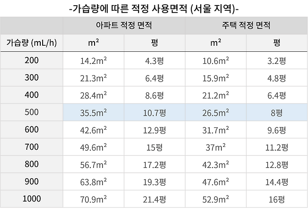Click the 15평 cell

154,147
